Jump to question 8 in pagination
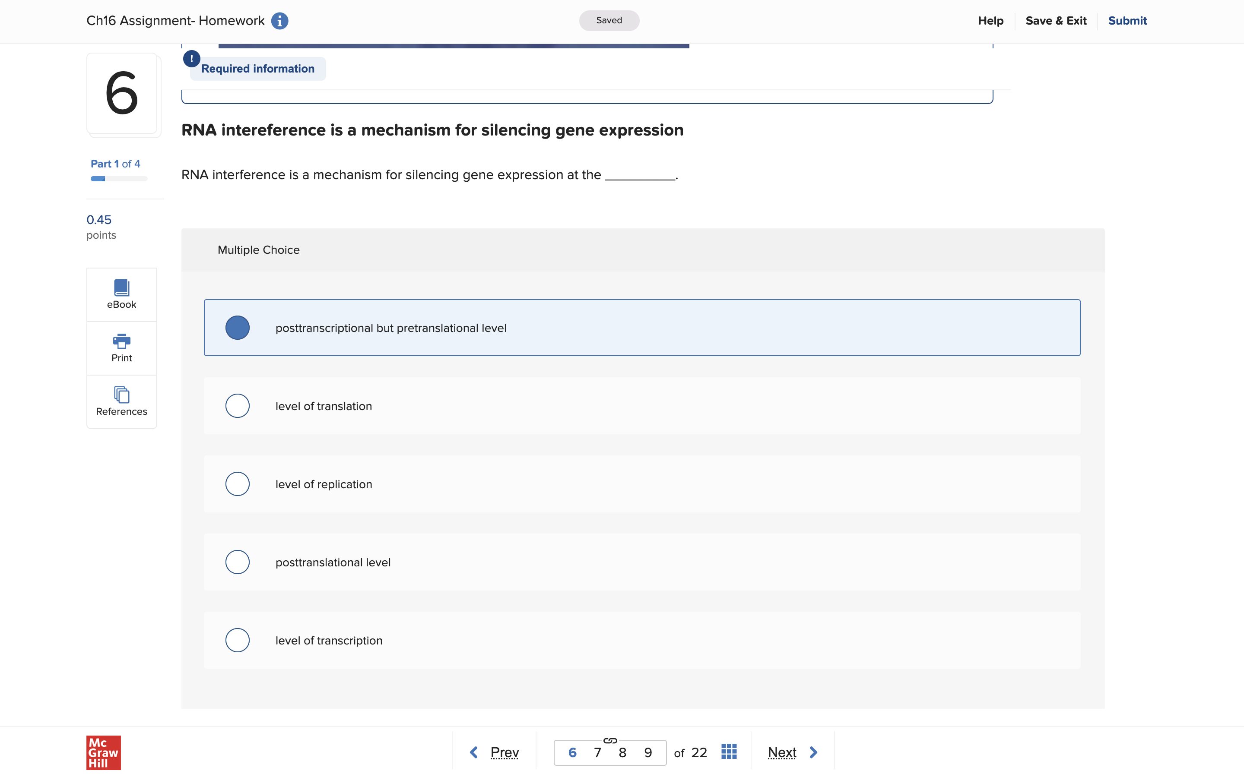The image size is (1244, 777). click(x=622, y=753)
